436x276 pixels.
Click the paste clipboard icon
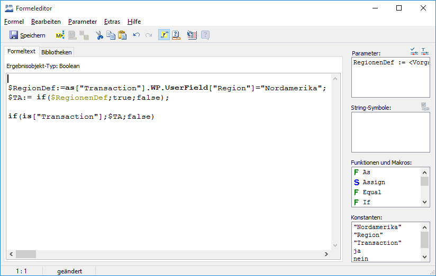pos(122,35)
